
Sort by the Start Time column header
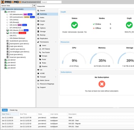coord(10,114)
